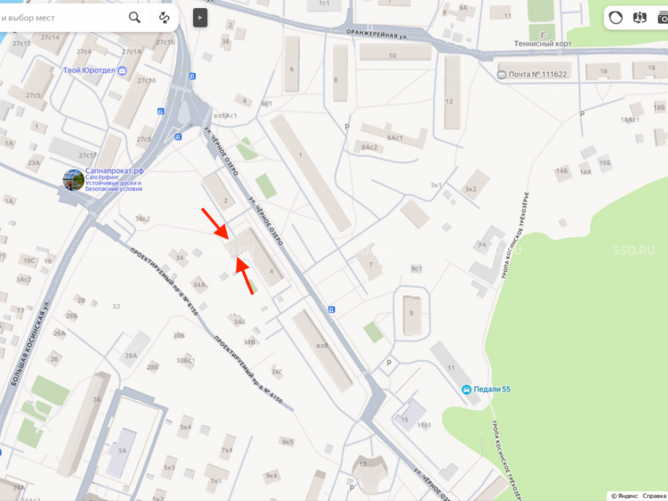Viewport: 668px width, 501px height.
Task: Open the Сапнапрокат.рф photo thumbnail
Action: point(73,180)
